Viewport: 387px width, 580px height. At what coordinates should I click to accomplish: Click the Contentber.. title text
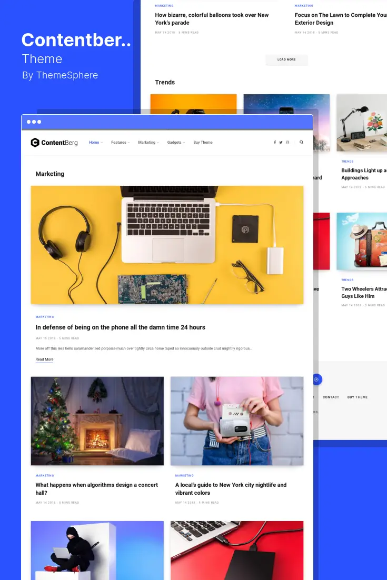76,40
